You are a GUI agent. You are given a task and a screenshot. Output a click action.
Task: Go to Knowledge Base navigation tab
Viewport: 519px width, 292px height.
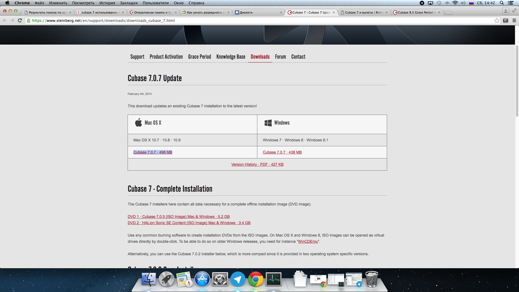tap(231, 57)
